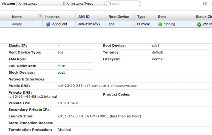This screenshot has width=212, height=135.
Task: Select the empty name cell in instance row
Action: click(x=26, y=24)
